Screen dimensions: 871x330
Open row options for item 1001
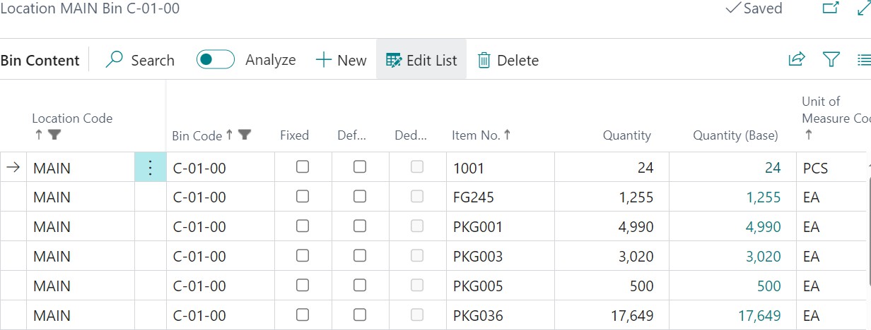coord(150,168)
